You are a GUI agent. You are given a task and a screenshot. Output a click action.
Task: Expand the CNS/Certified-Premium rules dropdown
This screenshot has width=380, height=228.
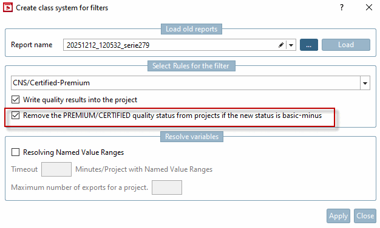pos(365,83)
